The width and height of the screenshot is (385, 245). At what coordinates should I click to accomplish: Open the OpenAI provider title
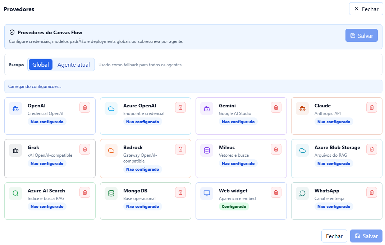37,106
